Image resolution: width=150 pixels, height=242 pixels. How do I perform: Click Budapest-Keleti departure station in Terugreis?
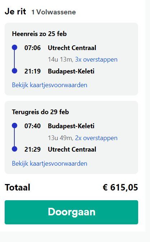(71, 126)
